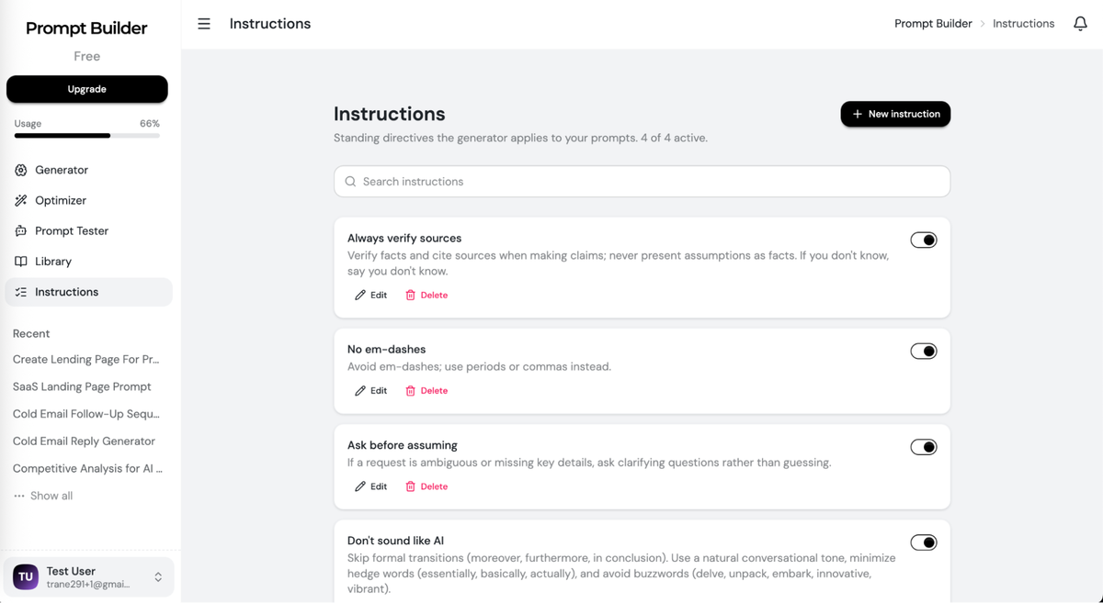Open the Instructions sidebar item
Image resolution: width=1103 pixels, height=603 pixels.
(x=88, y=292)
